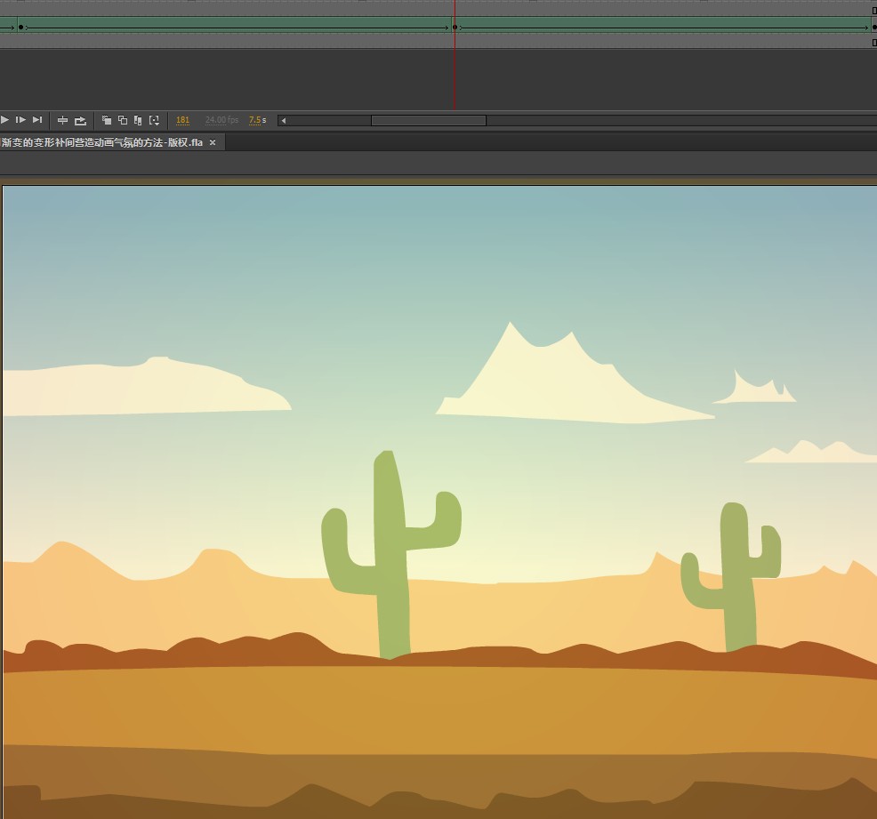The image size is (877, 819).
Task: Click the Play button in timeline controls
Action: pyautogui.click(x=4, y=120)
